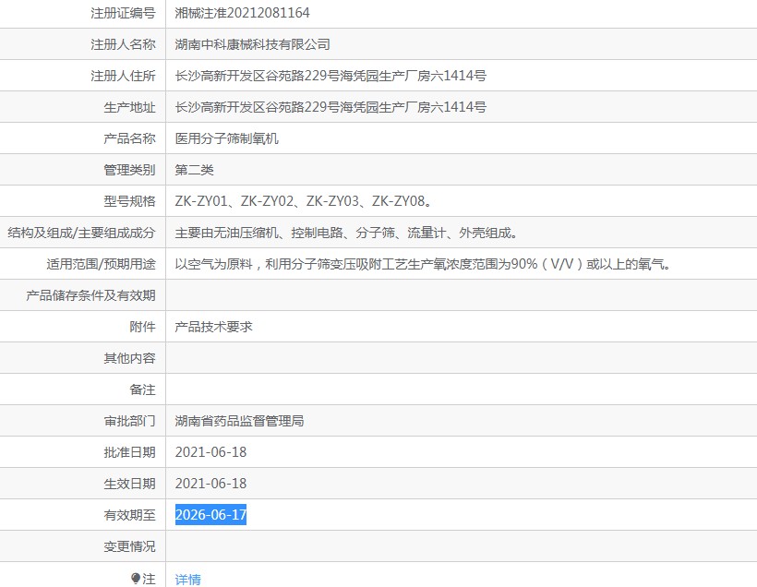
Task: Click the 产品储存条件及有效期 label
Action: [x=90, y=295]
